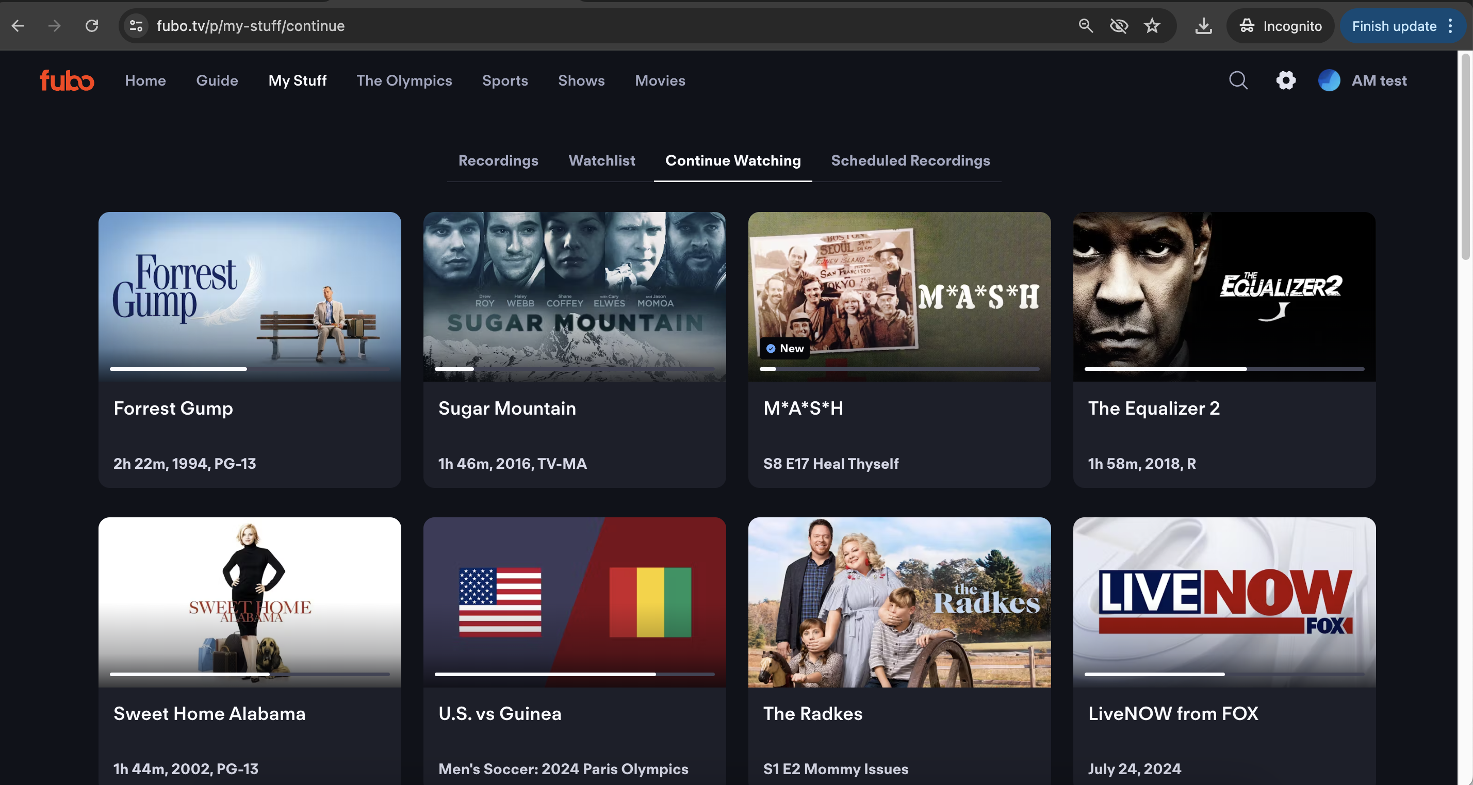The height and width of the screenshot is (785, 1473).
Task: Click the browser zoom magnifier icon
Action: pyautogui.click(x=1085, y=26)
